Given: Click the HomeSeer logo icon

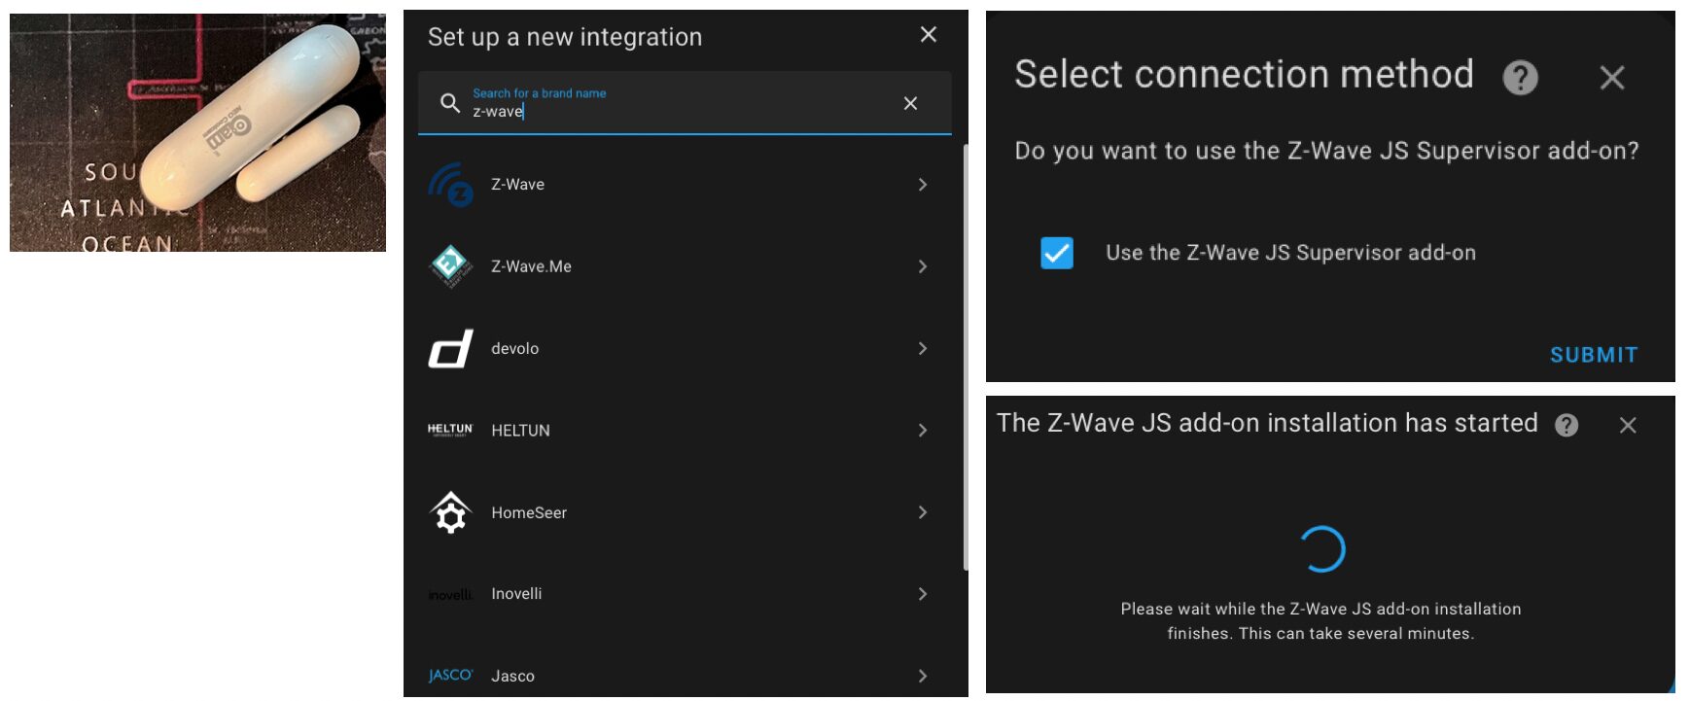Looking at the screenshot, I should pos(450,512).
